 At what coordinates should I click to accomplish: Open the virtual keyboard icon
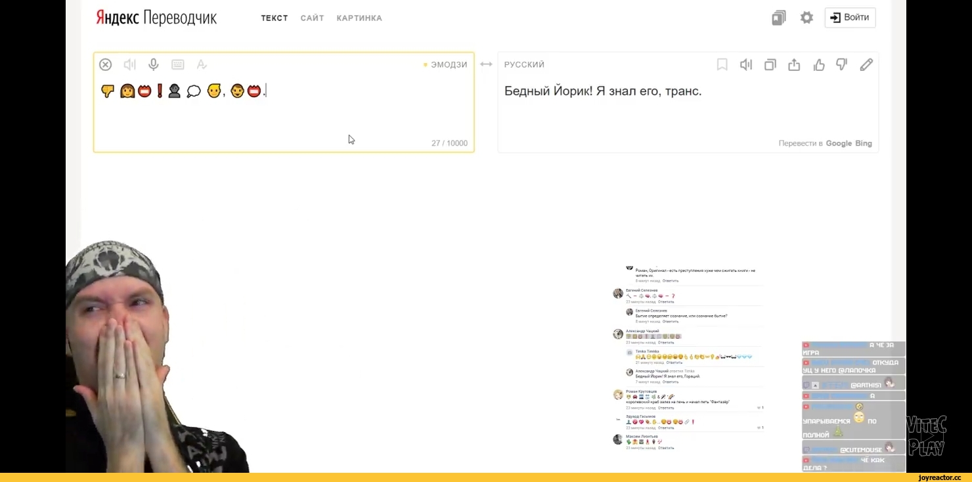[x=177, y=64]
